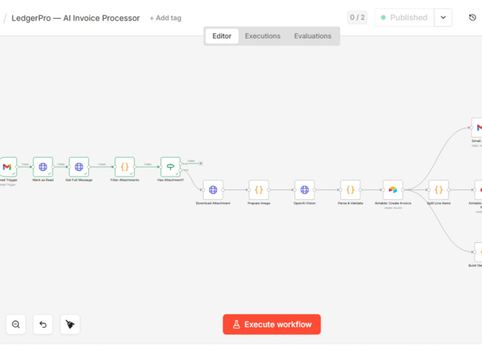Viewport: 482px width, 362px height.
Task: Click the OpenAI Vision label text
Action: coord(305,203)
